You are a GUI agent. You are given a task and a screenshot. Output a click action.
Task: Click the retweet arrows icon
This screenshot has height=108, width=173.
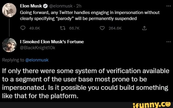[x=63, y=28]
